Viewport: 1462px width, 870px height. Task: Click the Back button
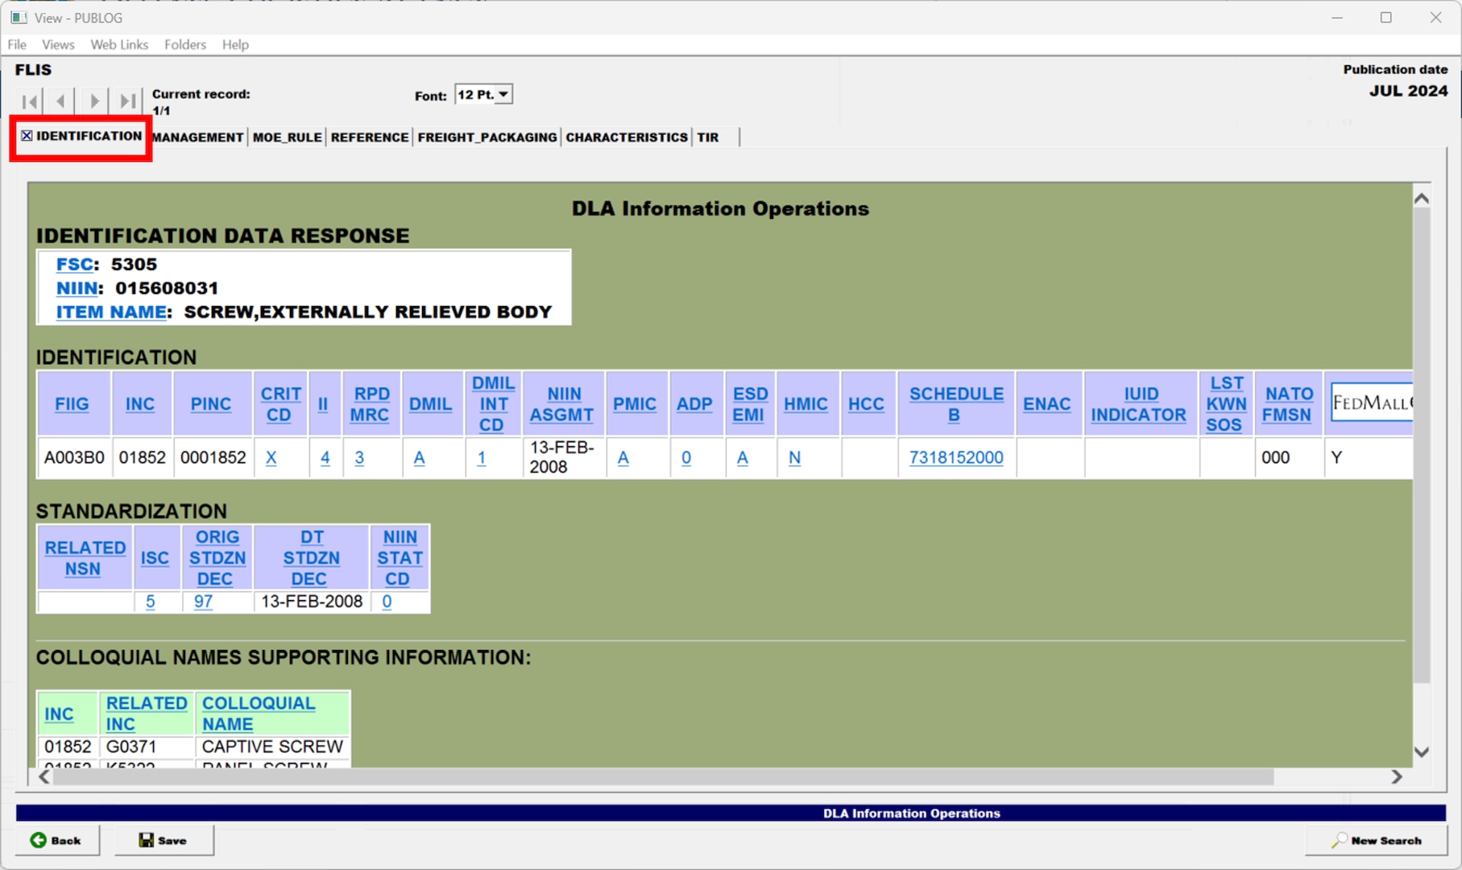pos(57,840)
